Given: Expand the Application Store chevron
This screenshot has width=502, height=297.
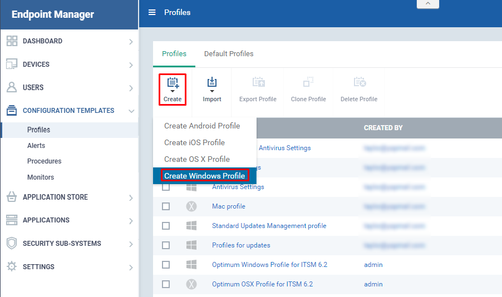Looking at the screenshot, I should [x=131, y=198].
